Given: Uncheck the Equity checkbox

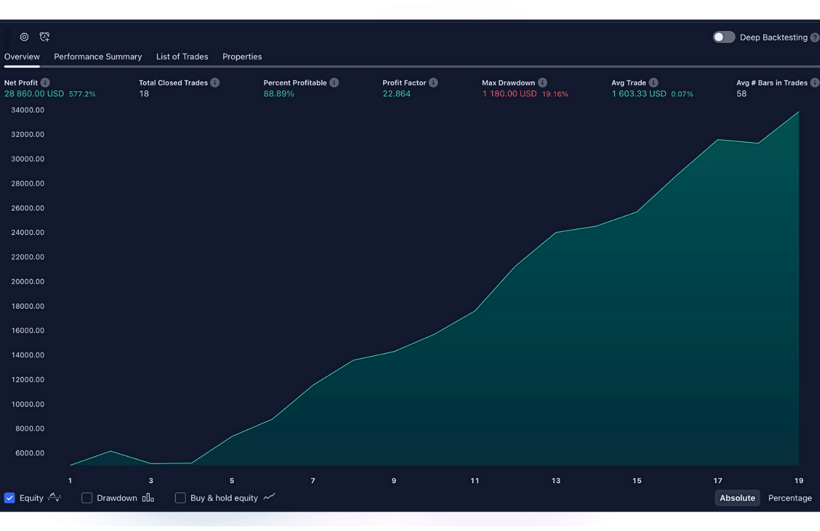Looking at the screenshot, I should [x=10, y=498].
